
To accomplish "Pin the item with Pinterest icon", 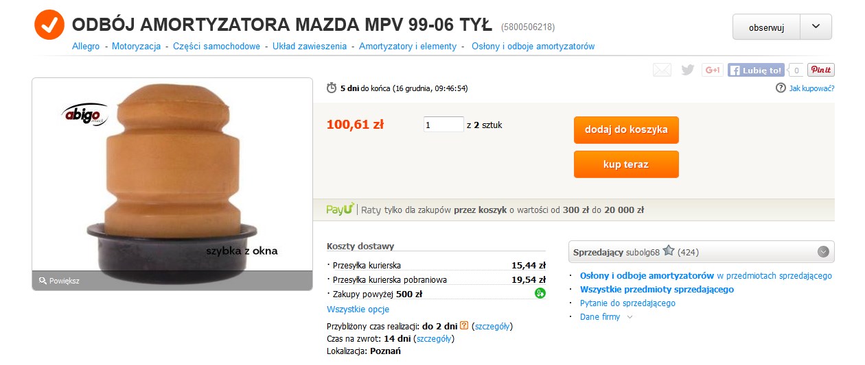I will 821,70.
